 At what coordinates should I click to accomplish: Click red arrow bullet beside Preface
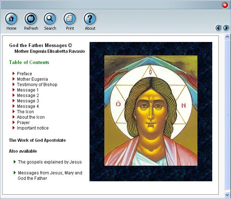point(14,73)
